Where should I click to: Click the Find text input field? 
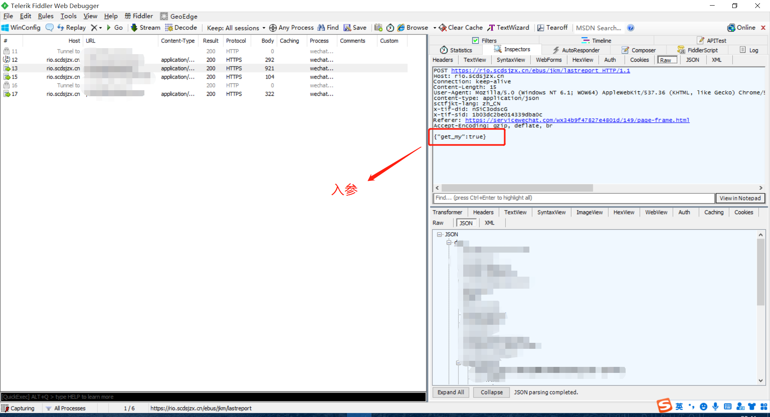(573, 198)
